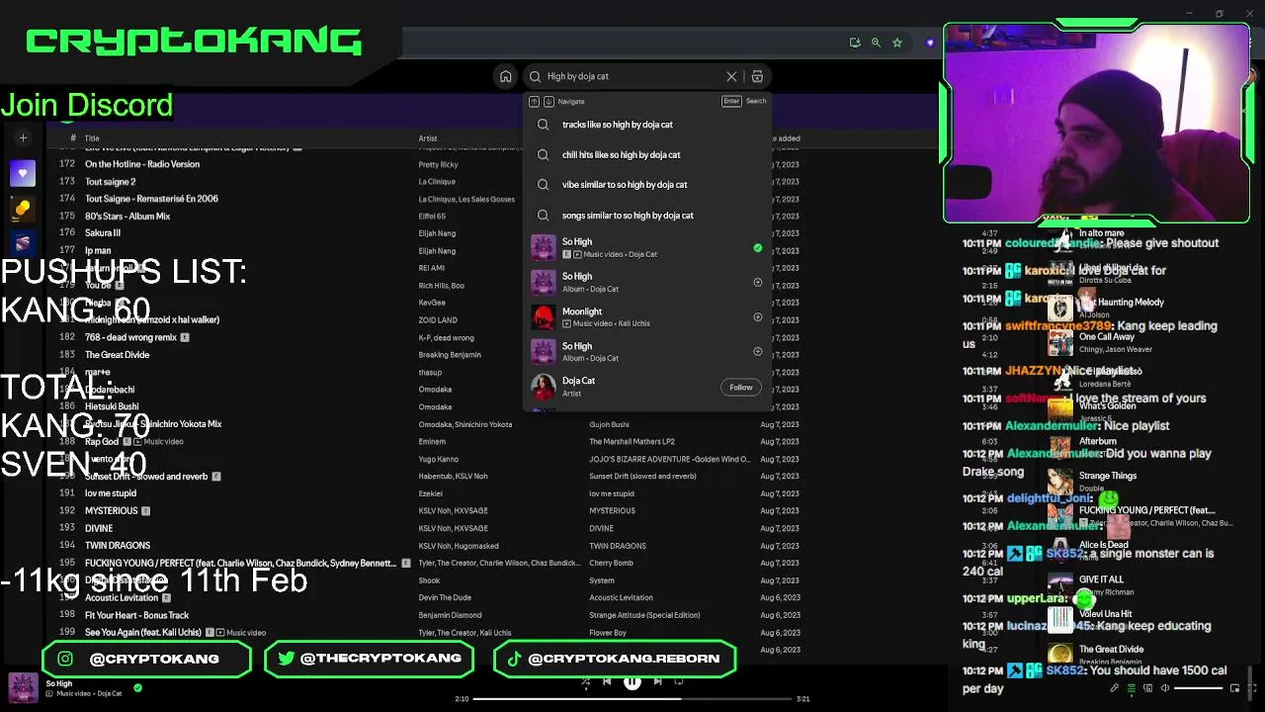Open the Browse icon beside search box

757,76
